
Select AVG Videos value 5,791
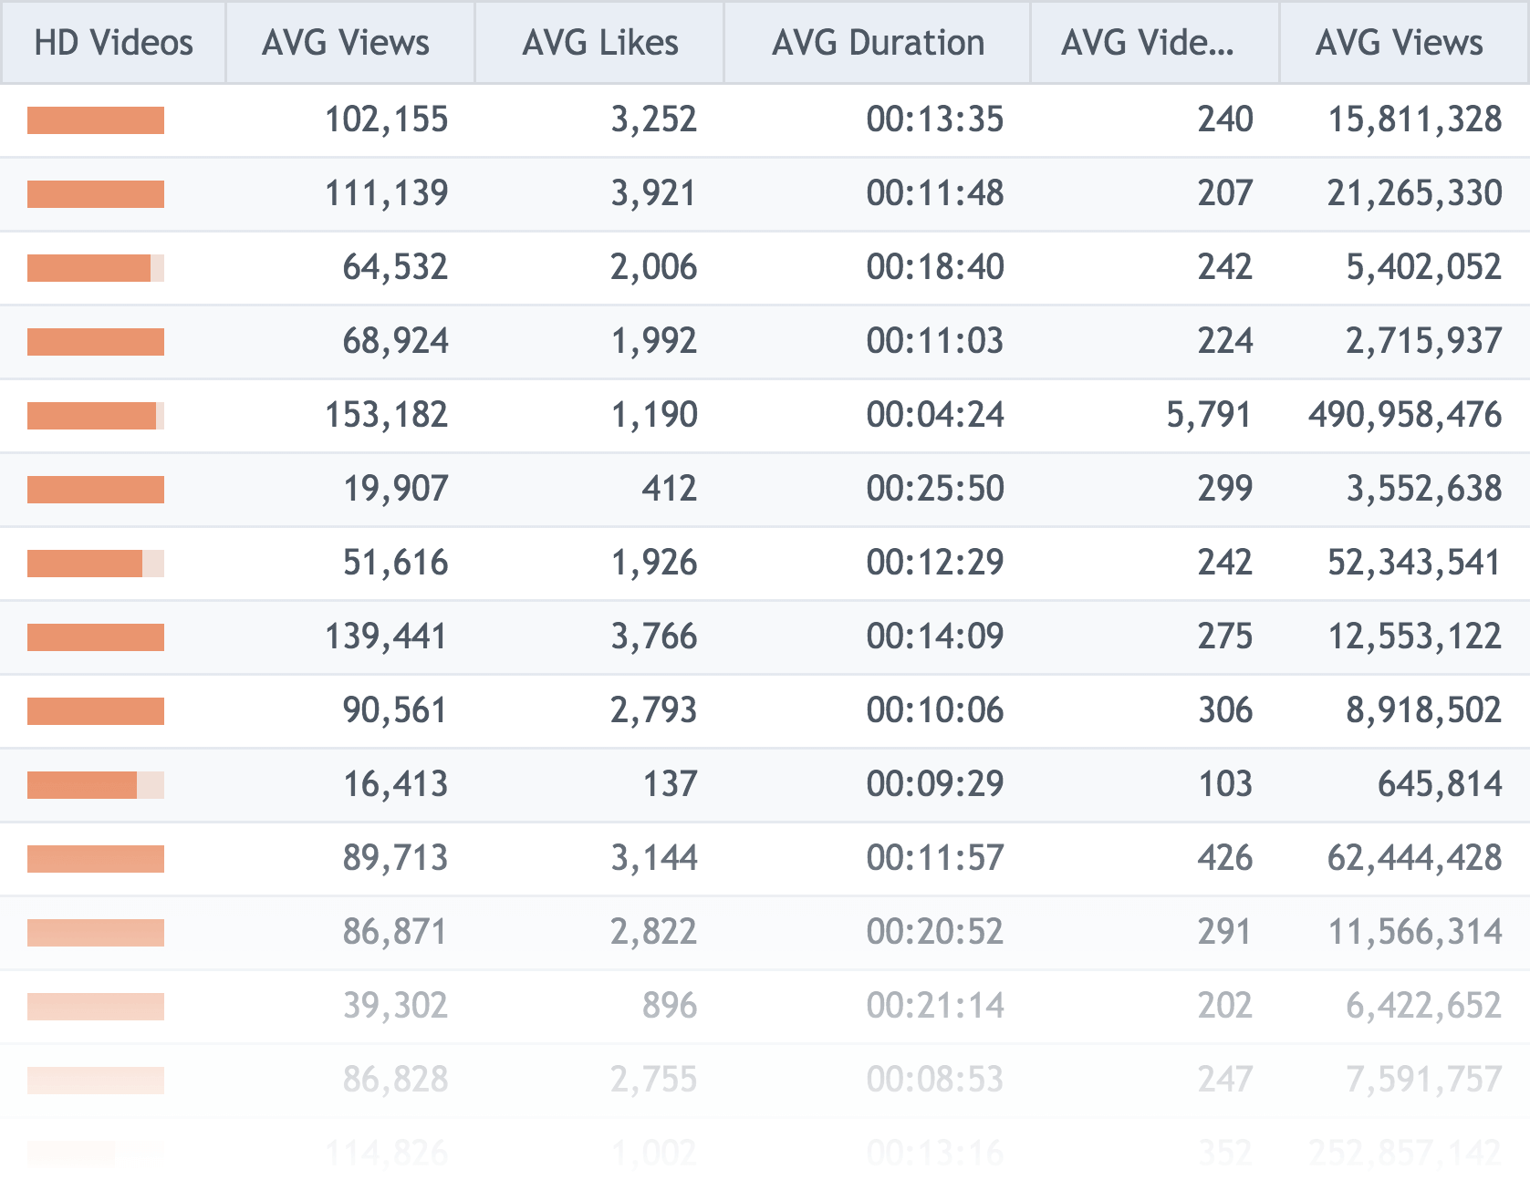click(1210, 415)
